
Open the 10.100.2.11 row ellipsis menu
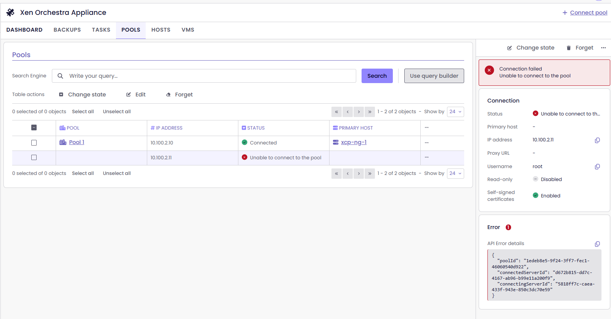(x=426, y=157)
